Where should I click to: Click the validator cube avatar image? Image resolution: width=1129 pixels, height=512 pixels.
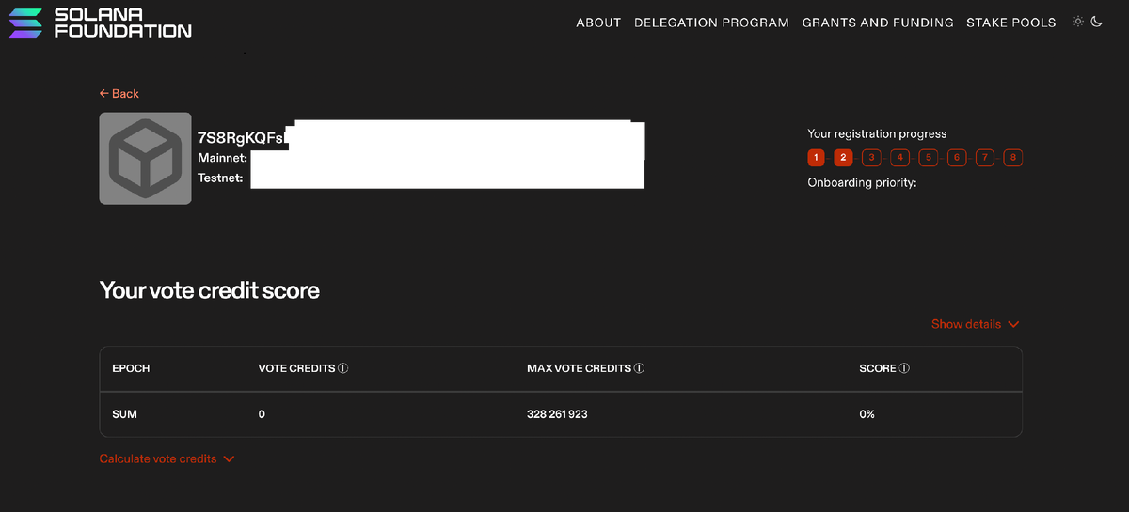tap(145, 159)
